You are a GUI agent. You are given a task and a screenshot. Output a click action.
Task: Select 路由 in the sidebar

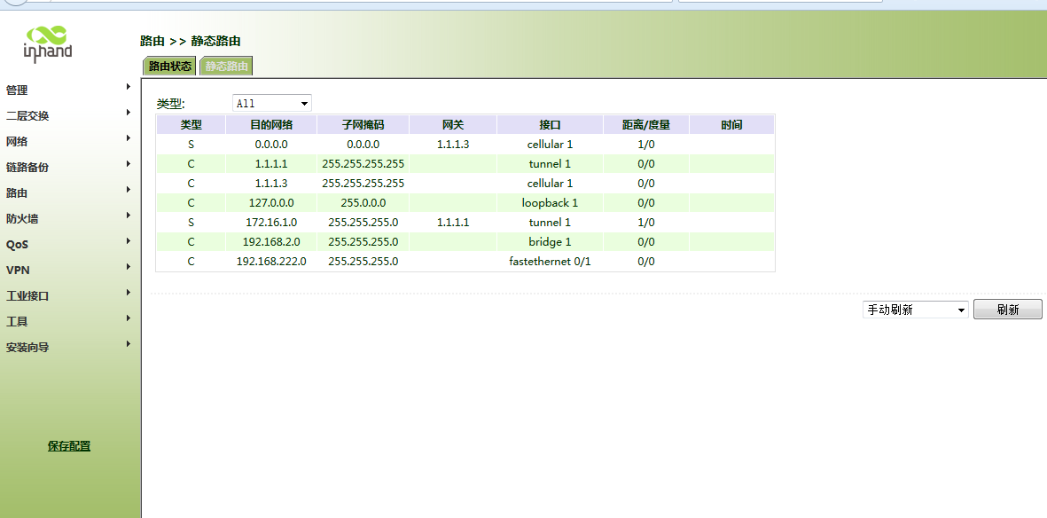17,193
